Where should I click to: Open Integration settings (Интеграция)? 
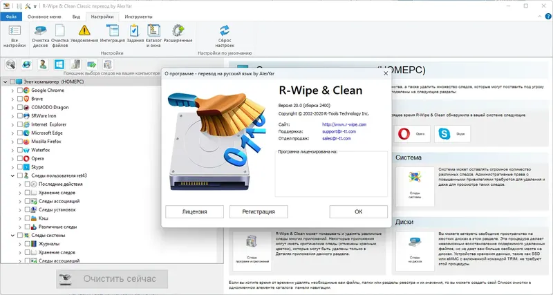click(113, 34)
